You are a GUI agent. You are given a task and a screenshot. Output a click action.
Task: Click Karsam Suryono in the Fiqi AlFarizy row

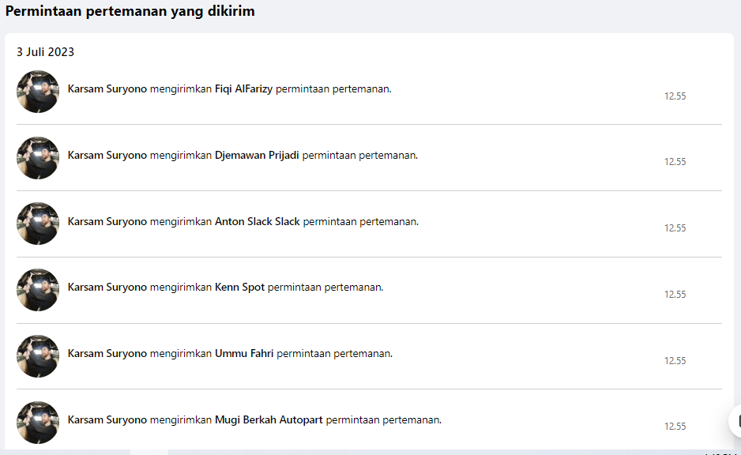point(107,89)
